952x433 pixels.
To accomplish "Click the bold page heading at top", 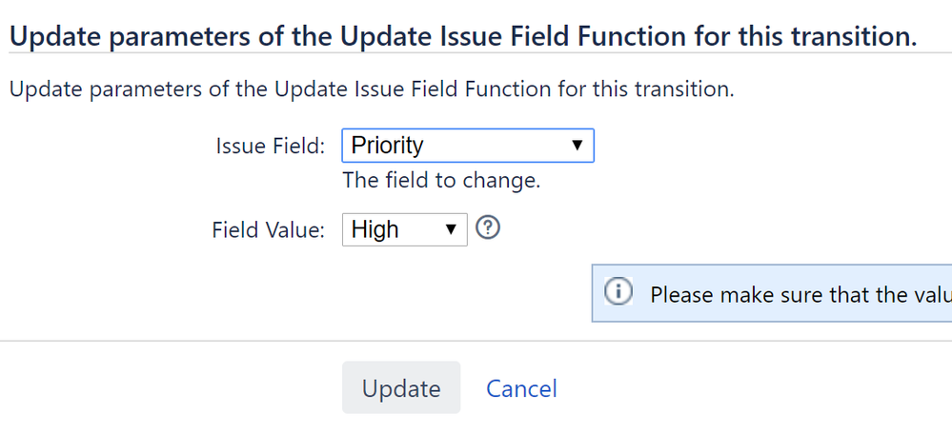I will (462, 37).
